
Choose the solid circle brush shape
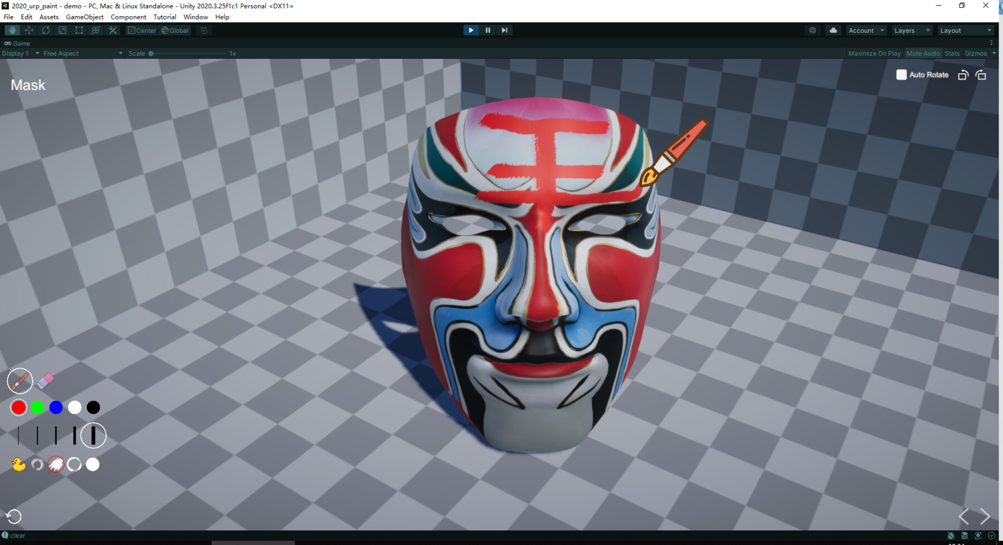(x=92, y=464)
